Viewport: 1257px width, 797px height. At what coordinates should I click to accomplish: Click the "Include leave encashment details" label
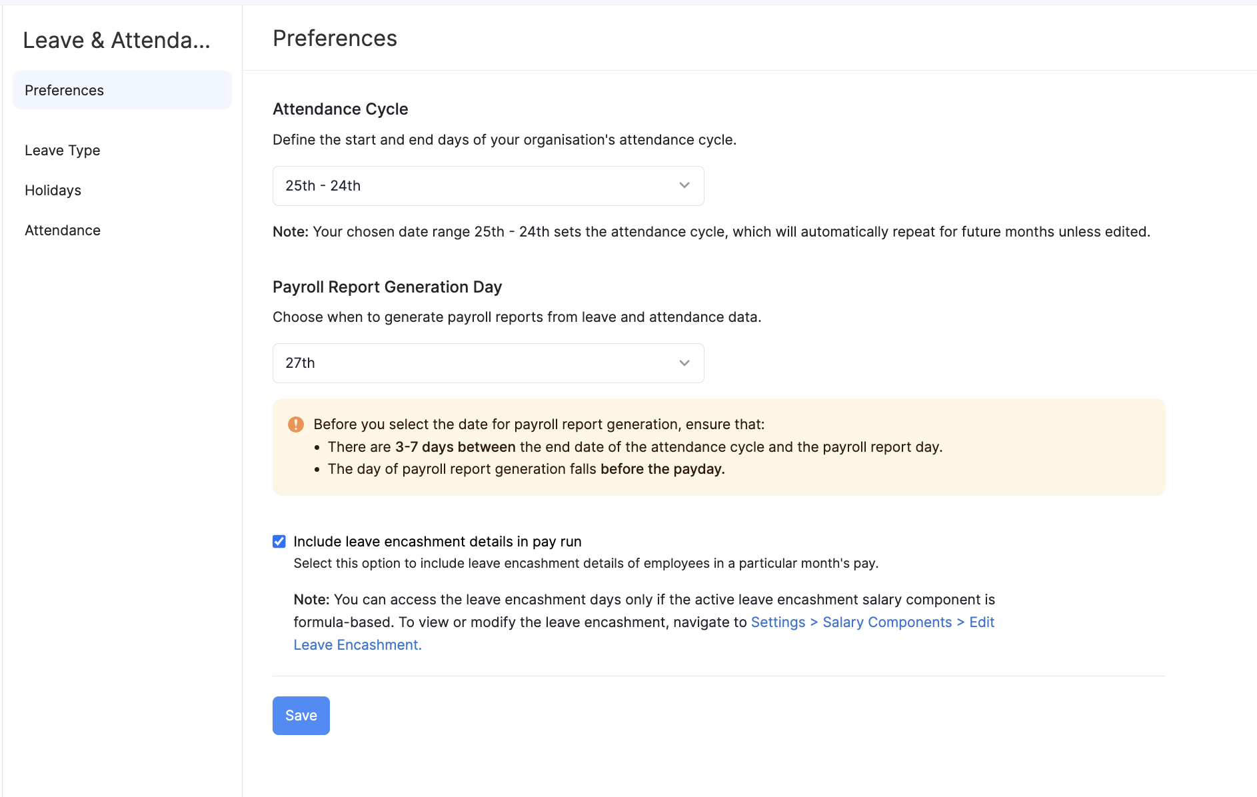(437, 542)
